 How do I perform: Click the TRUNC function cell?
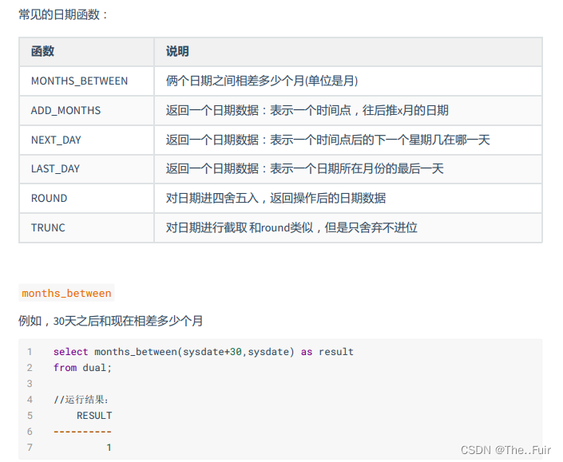86,227
